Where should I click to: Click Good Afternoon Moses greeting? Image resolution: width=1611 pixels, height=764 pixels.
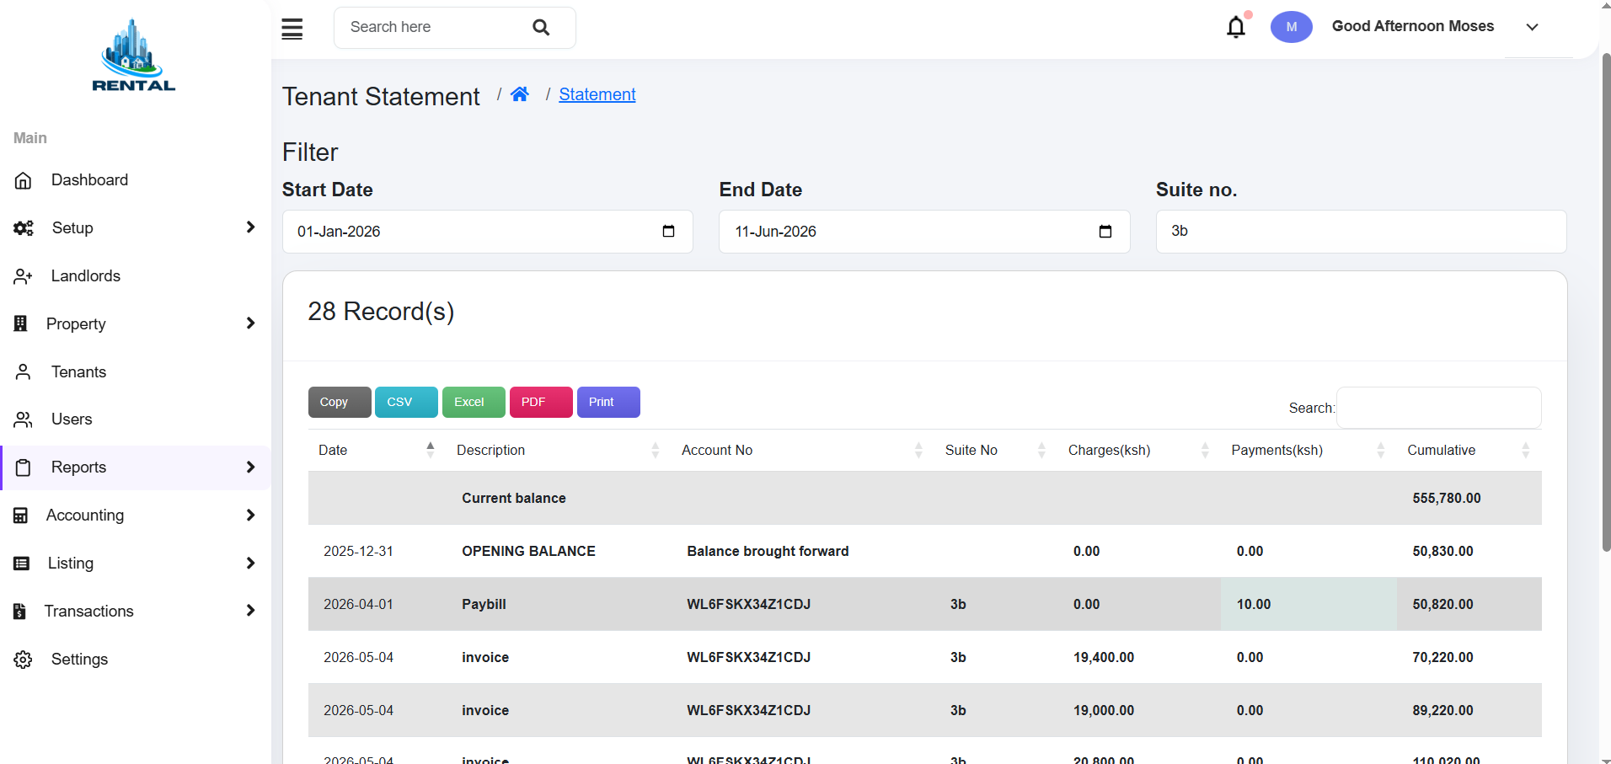tap(1413, 26)
